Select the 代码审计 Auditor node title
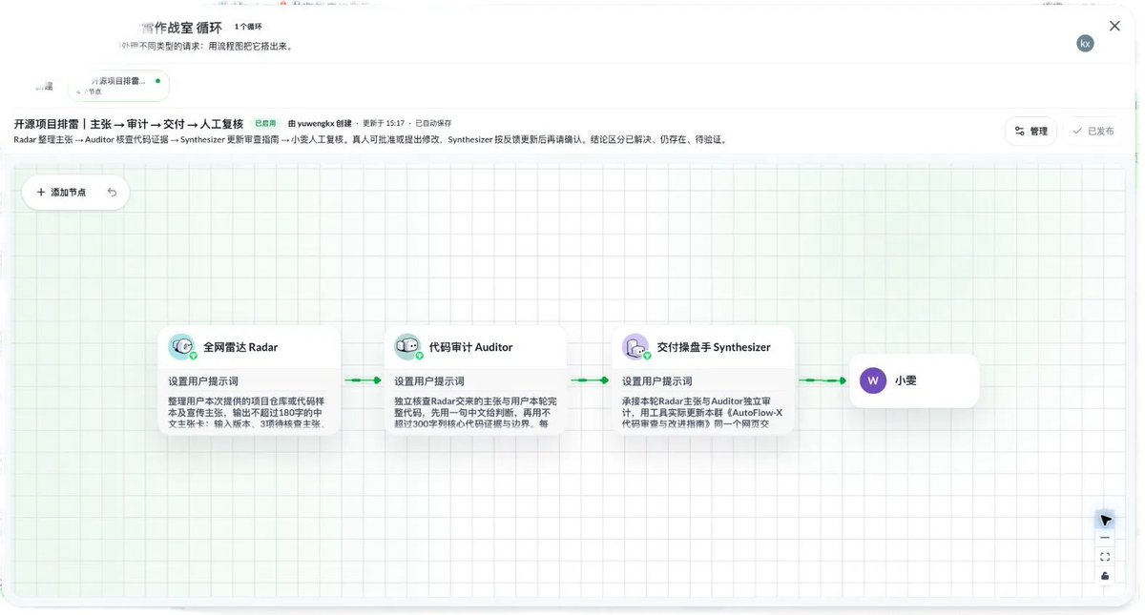Image resolution: width=1145 pixels, height=615 pixels. pyautogui.click(x=470, y=347)
